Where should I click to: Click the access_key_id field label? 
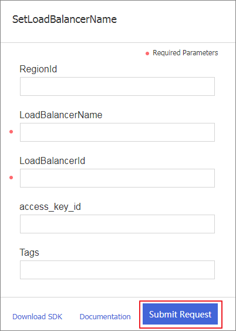click(50, 207)
